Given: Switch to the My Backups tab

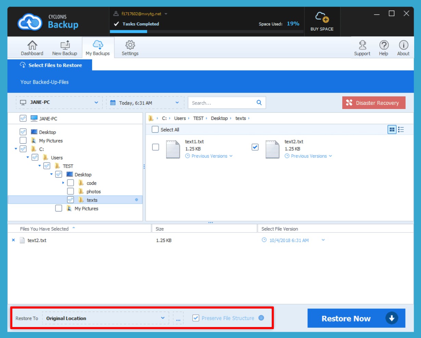Looking at the screenshot, I should click(98, 48).
